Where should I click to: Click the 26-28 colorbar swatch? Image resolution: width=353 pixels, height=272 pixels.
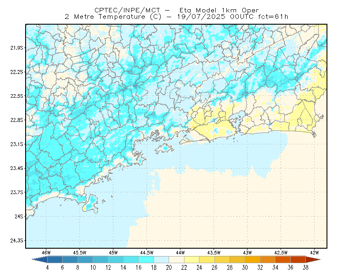(222, 260)
